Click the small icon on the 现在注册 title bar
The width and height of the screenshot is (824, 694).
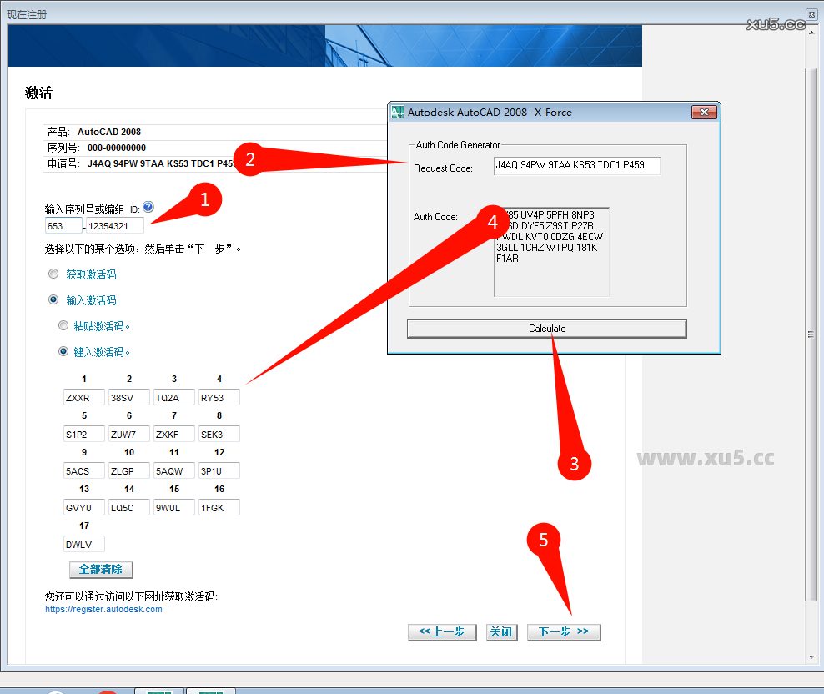click(810, 13)
